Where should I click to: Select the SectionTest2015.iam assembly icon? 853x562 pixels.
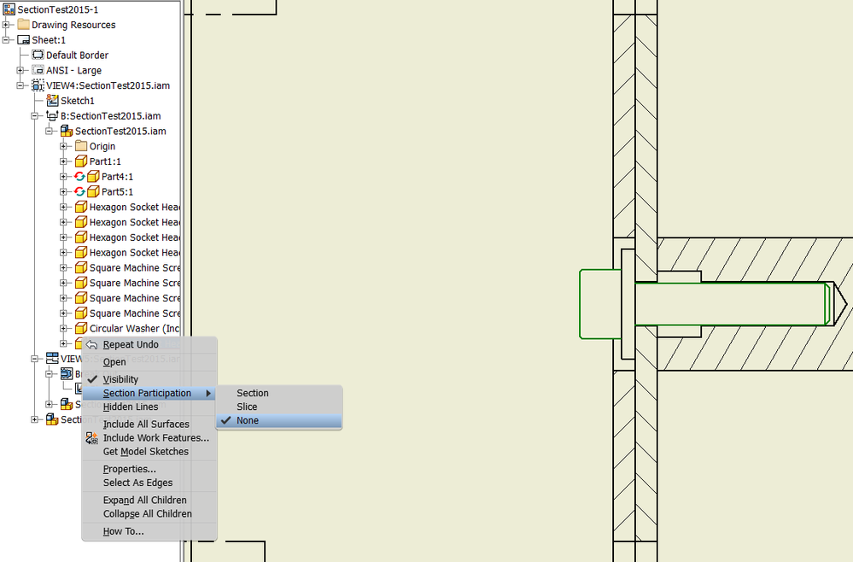pos(67,131)
